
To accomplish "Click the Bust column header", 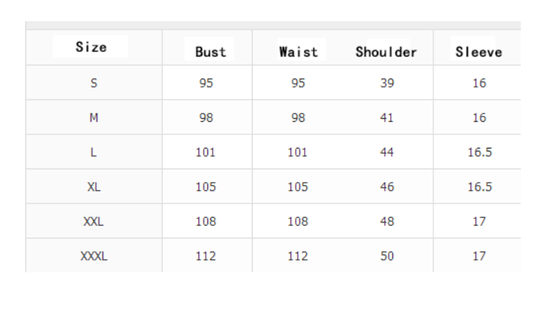I will tap(210, 52).
